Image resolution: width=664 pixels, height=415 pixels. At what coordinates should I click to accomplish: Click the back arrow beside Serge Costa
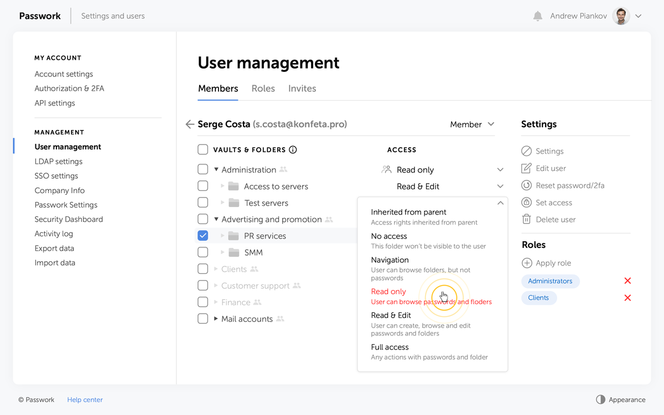(x=190, y=124)
